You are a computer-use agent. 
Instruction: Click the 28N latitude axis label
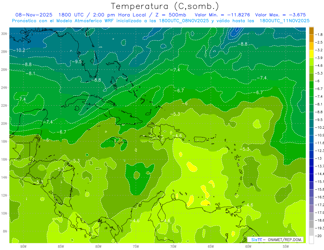[x=5, y=52]
